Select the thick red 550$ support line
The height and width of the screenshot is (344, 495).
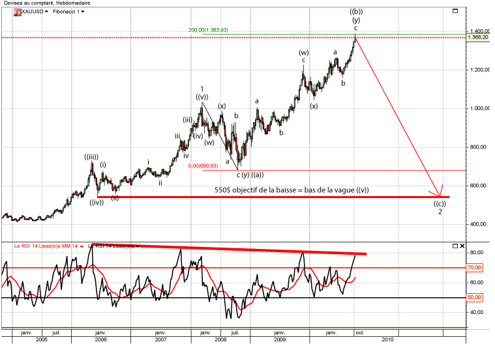[273, 197]
